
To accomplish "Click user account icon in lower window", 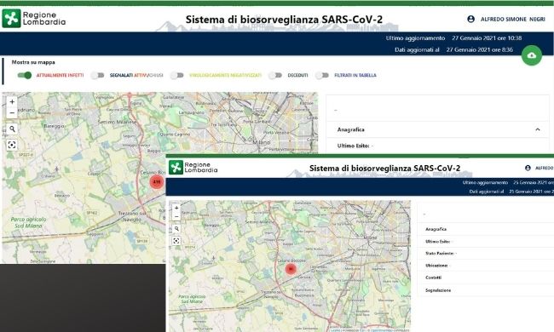I will [x=528, y=168].
